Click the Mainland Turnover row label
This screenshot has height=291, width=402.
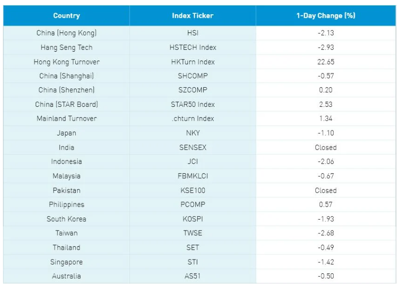click(66, 119)
